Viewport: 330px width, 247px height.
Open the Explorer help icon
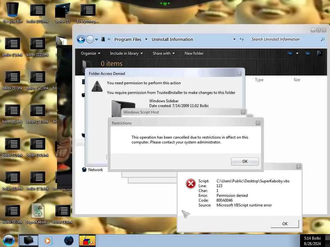pyautogui.click(x=320, y=53)
